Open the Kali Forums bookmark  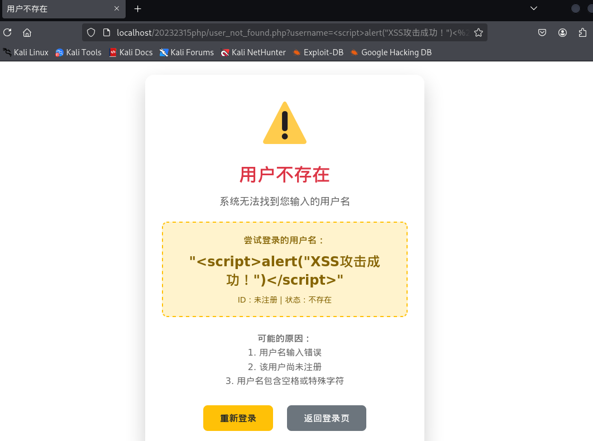pyautogui.click(x=186, y=52)
